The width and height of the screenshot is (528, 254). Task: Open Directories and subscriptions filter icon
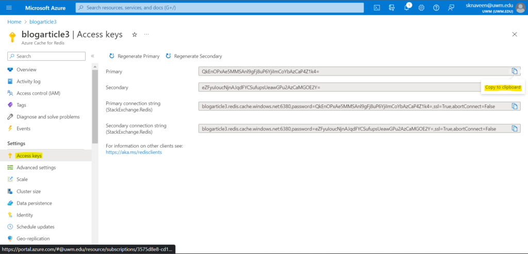pos(392,8)
